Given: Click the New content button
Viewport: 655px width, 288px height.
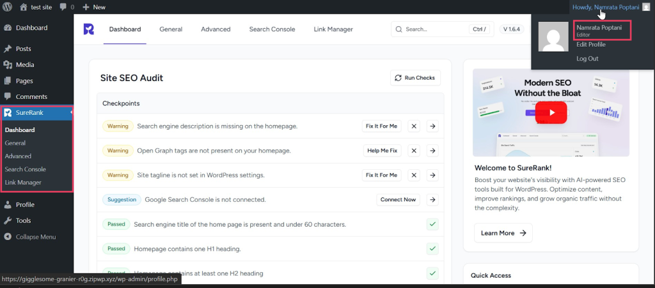Looking at the screenshot, I should click(x=94, y=6).
